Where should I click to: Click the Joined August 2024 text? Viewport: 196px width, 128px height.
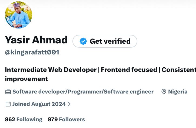[x=39, y=104]
